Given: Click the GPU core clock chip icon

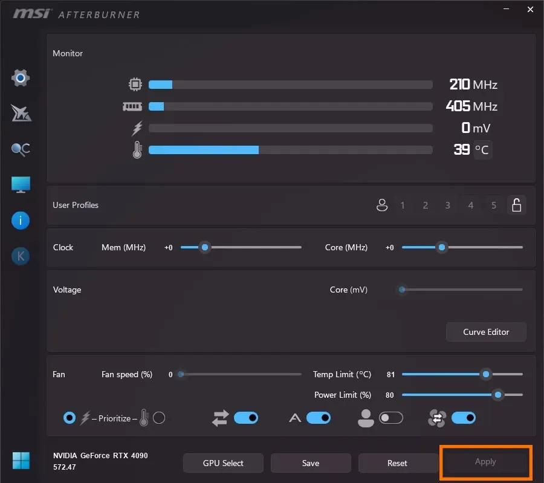Looking at the screenshot, I should pyautogui.click(x=135, y=84).
